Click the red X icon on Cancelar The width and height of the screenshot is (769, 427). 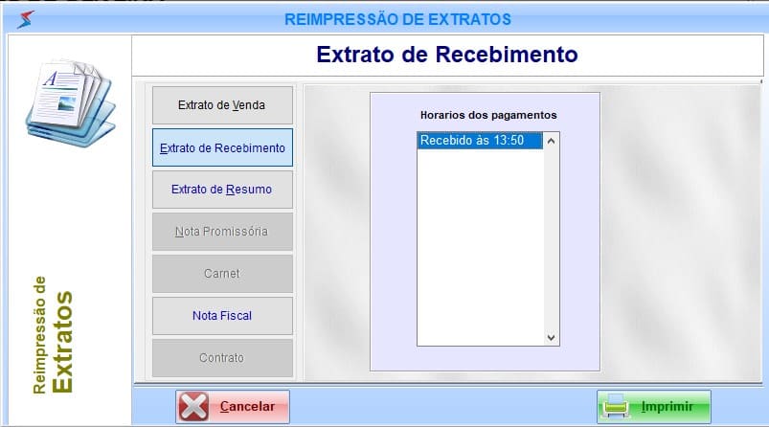click(x=193, y=406)
